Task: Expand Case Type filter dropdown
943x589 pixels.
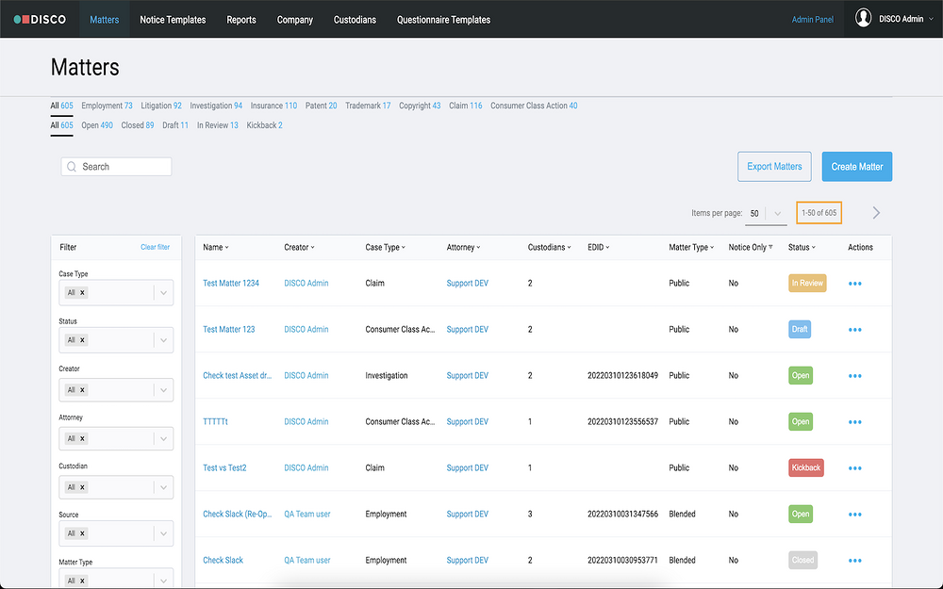Action: pos(163,293)
